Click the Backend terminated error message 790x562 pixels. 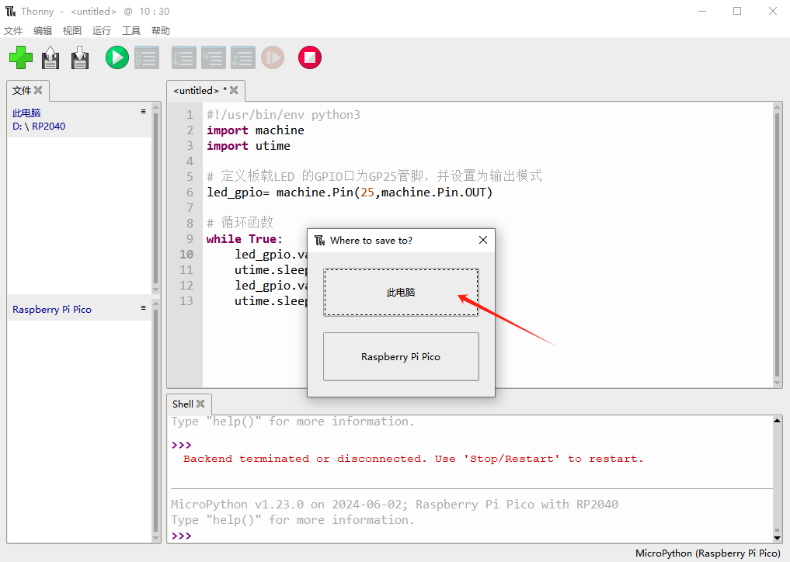point(413,459)
